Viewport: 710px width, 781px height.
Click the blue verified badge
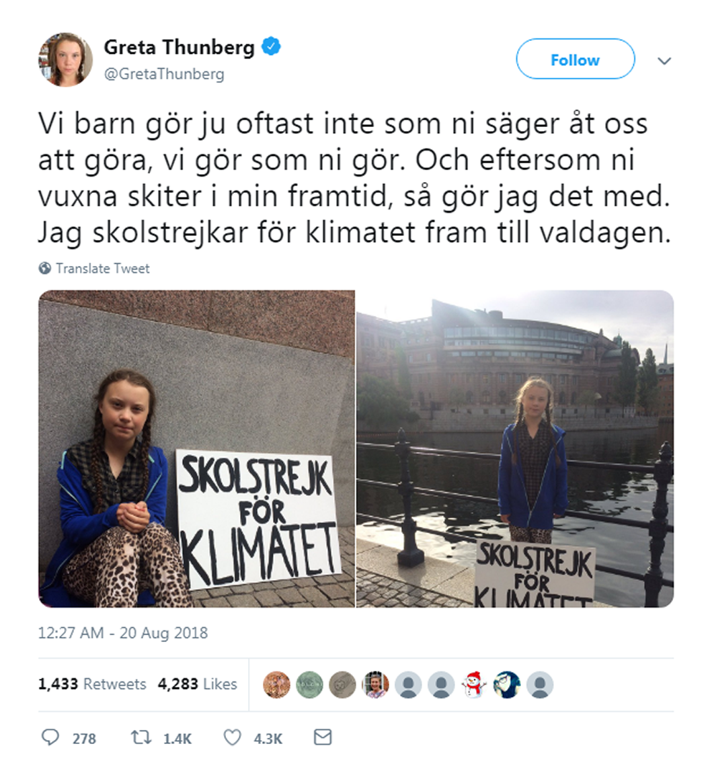[x=271, y=46]
